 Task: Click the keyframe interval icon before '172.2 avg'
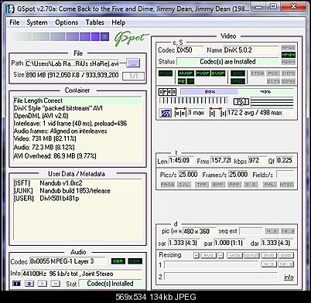coord(217,113)
